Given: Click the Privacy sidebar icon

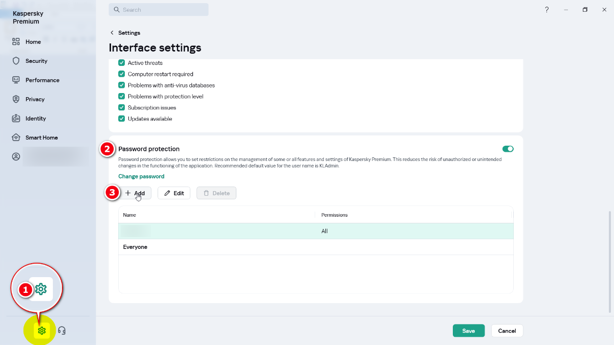Looking at the screenshot, I should tap(16, 99).
